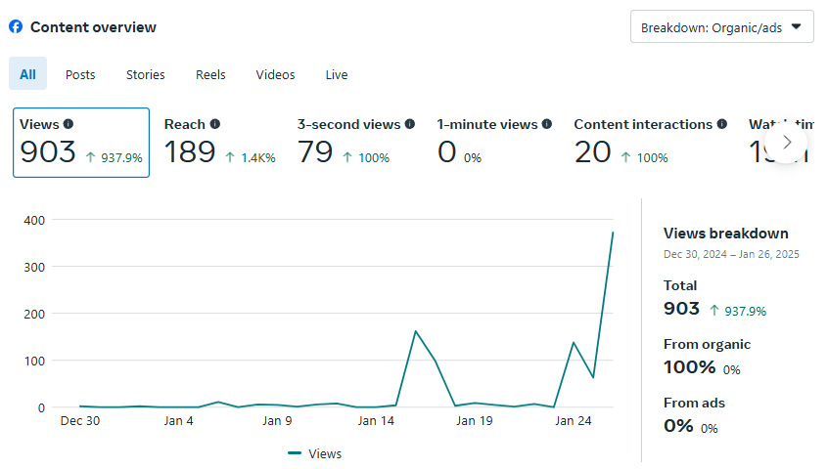Image resolution: width=828 pixels, height=469 pixels.
Task: Select the Videos tab
Action: point(275,74)
